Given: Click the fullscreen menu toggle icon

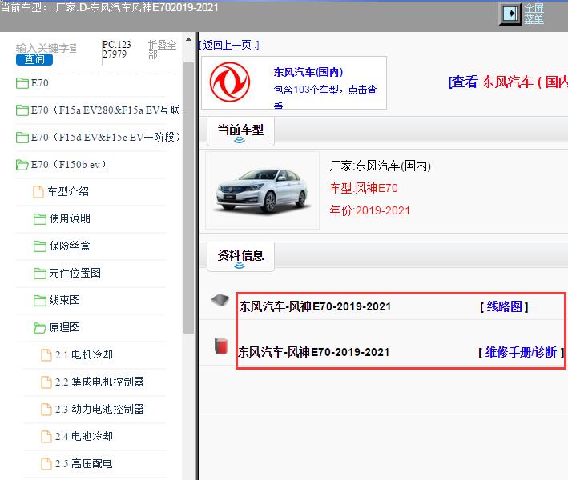Looking at the screenshot, I should [510, 14].
